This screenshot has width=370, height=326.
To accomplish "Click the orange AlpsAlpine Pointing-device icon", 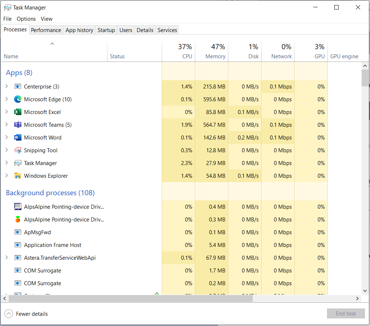I will pos(17,219).
